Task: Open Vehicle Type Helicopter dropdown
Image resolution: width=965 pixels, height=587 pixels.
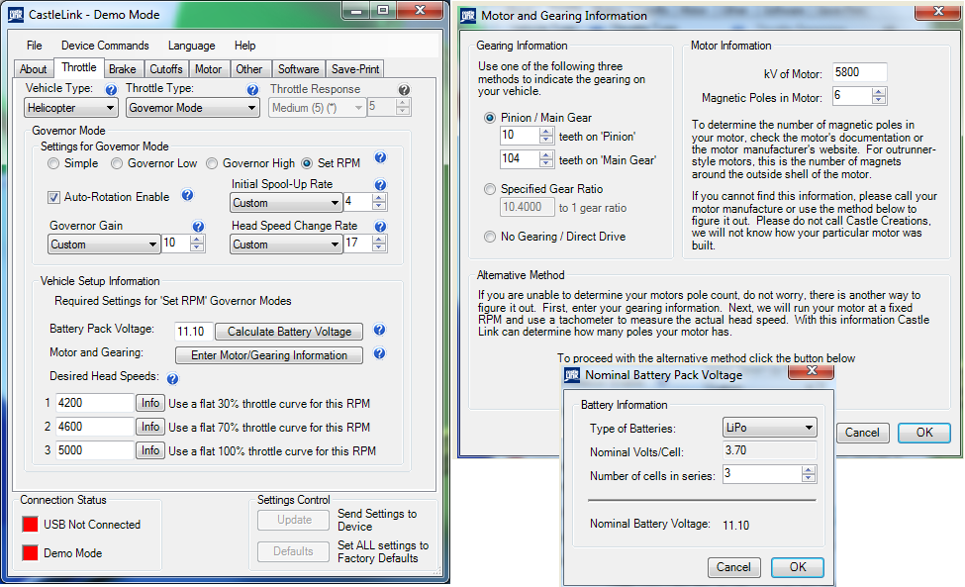Action: click(71, 108)
